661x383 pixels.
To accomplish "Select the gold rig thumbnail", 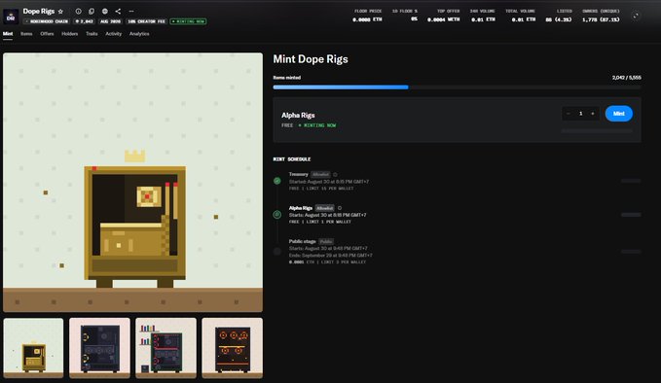I will (33, 348).
